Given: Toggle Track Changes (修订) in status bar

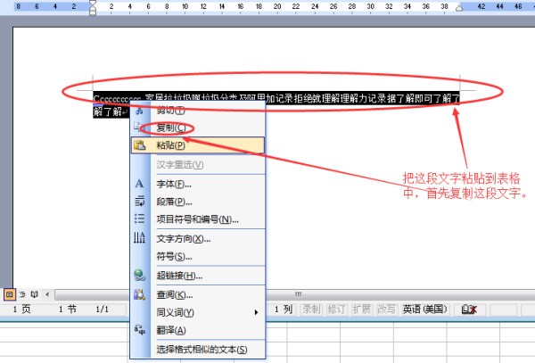Looking at the screenshot, I should pyautogui.click(x=336, y=309).
